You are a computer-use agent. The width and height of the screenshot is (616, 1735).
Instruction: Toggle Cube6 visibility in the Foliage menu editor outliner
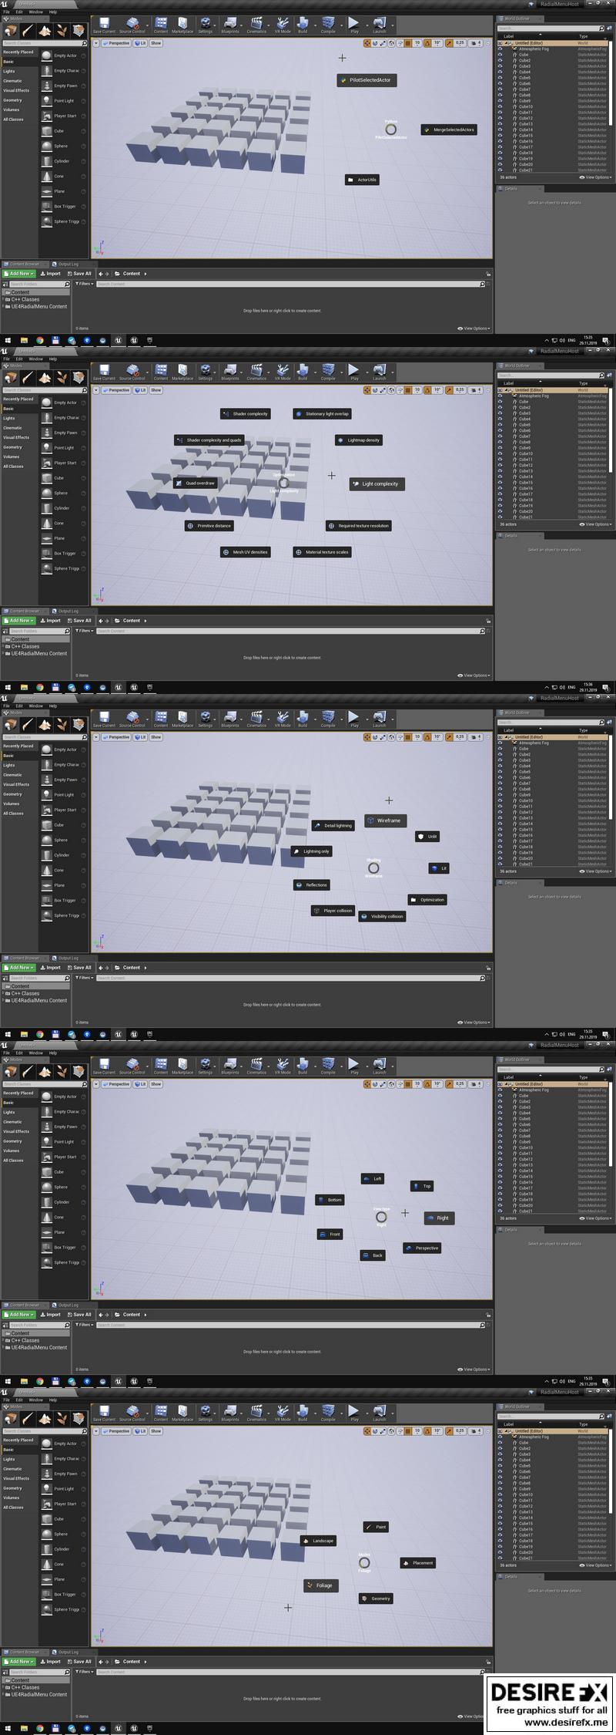(x=500, y=1471)
